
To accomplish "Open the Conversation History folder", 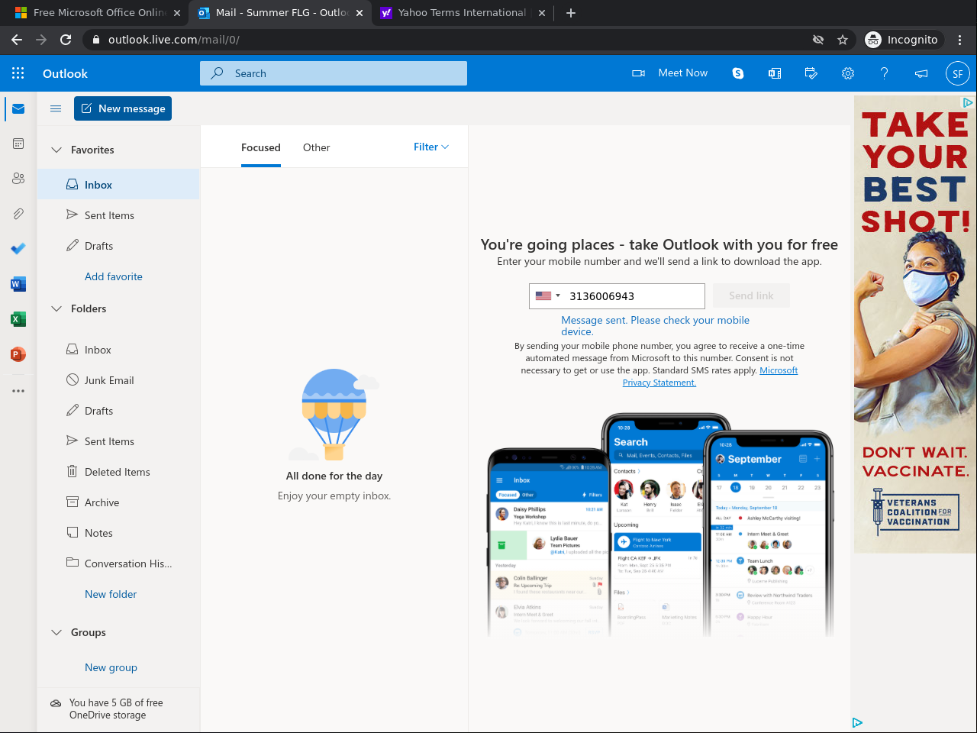I will pyautogui.click(x=118, y=563).
